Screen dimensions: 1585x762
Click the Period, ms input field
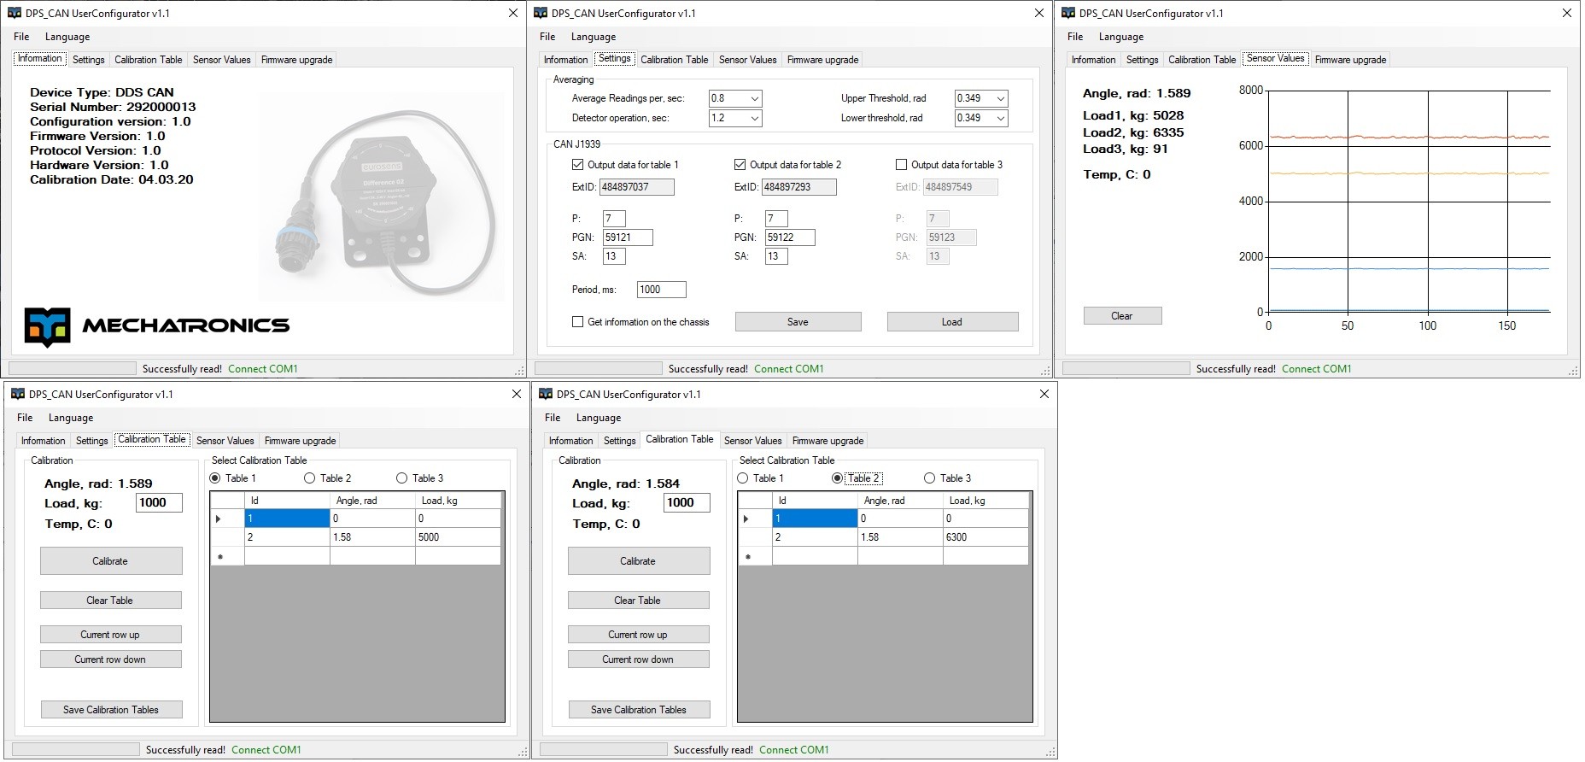pyautogui.click(x=661, y=290)
